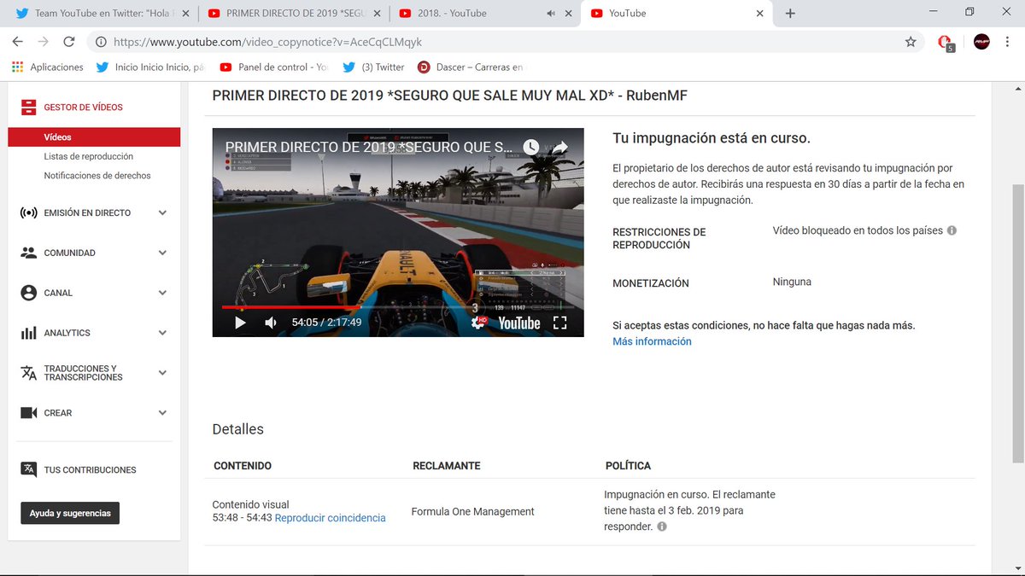Expand the COMUNIDAD chevron
The image size is (1025, 576).
[x=163, y=253]
